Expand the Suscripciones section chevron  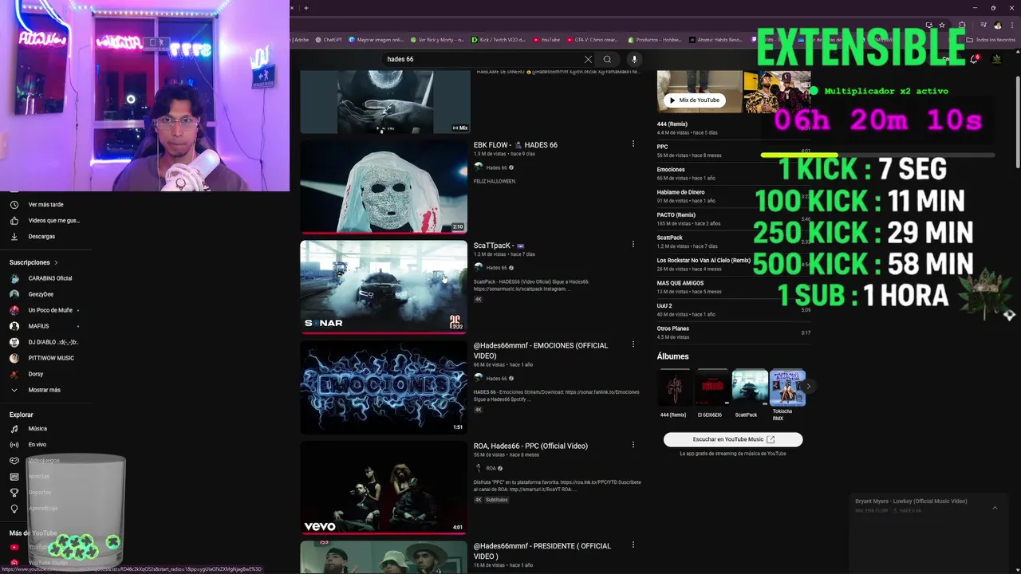coord(56,262)
